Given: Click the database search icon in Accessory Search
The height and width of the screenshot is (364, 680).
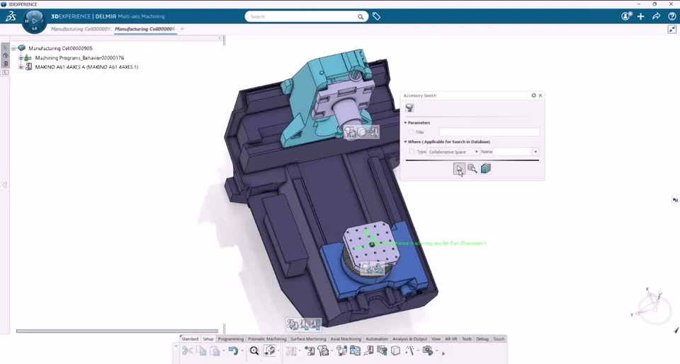Looking at the screenshot, I should (x=472, y=169).
